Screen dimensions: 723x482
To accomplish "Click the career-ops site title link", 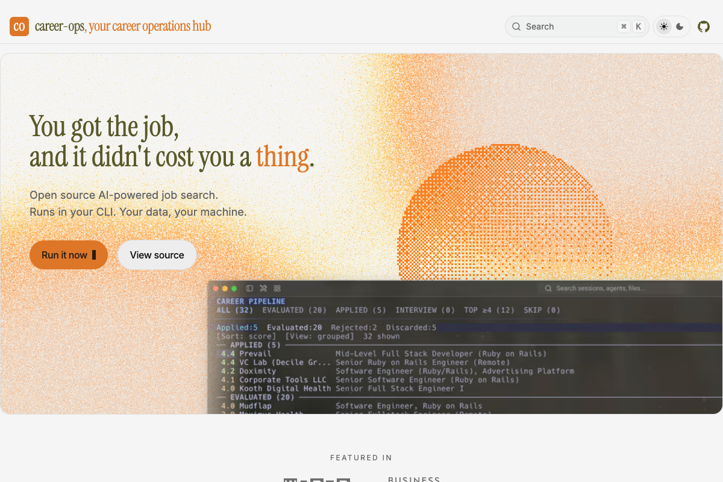I will [123, 27].
